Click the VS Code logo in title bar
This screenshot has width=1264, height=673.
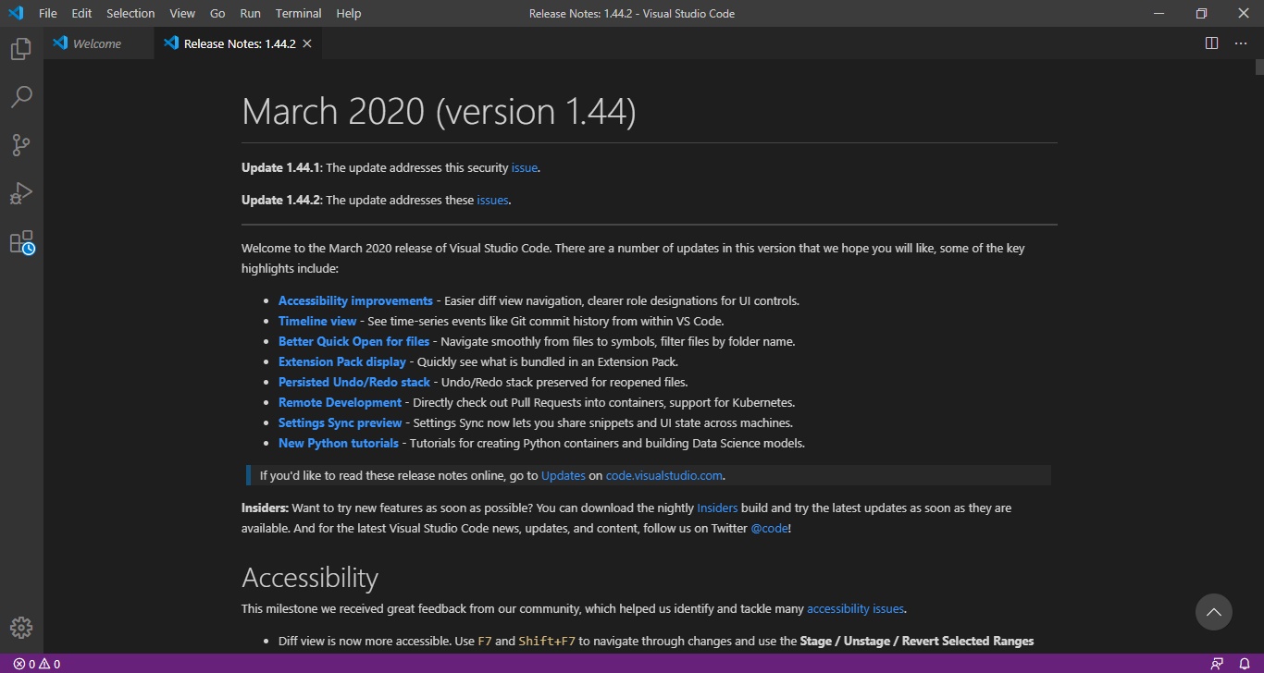point(16,13)
